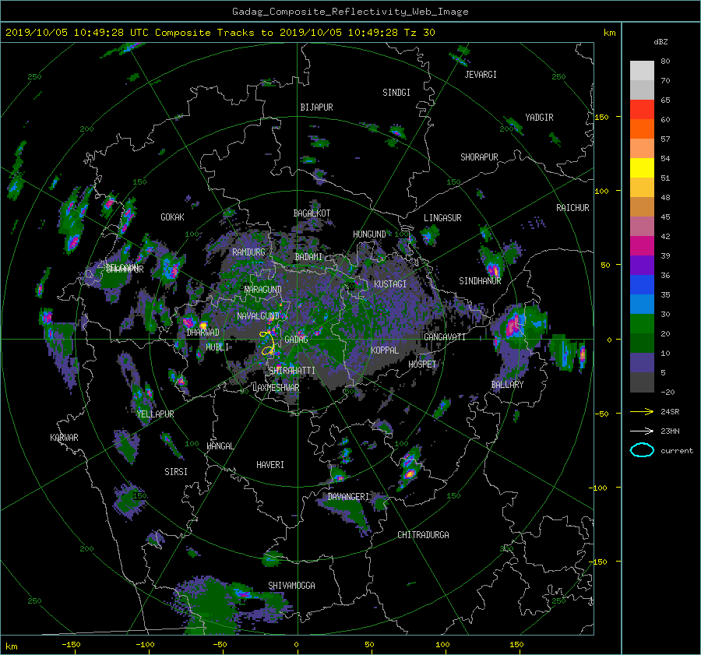Click the HUNGUND city label
This screenshot has width=701, height=655.
tap(369, 234)
